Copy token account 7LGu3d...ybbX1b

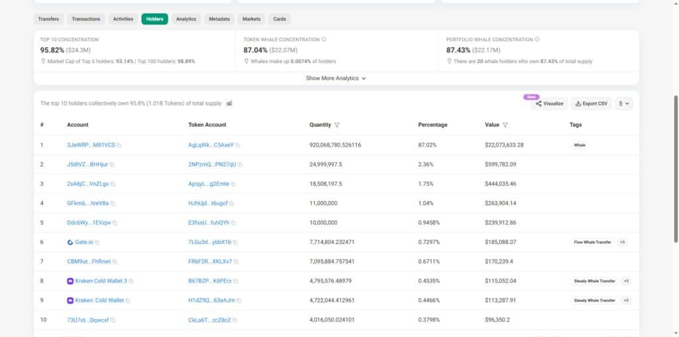tap(235, 243)
